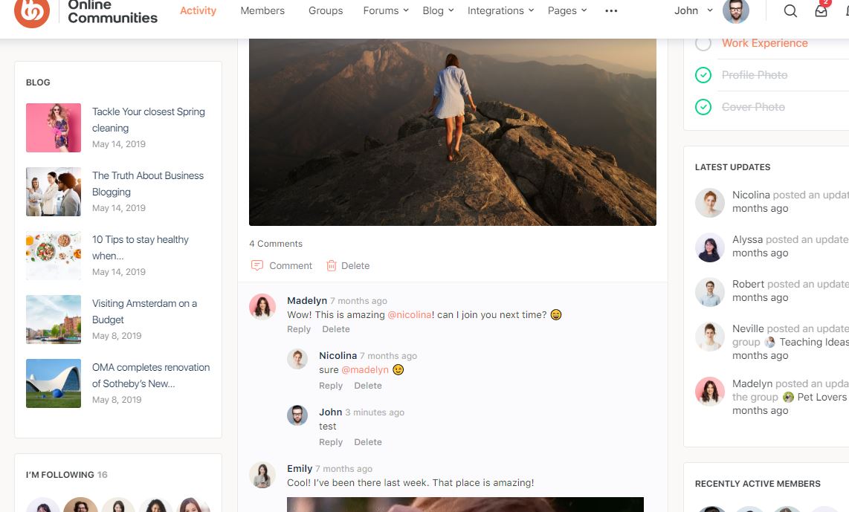Go to the Activity nav tab
The height and width of the screenshot is (512, 849).
point(198,10)
